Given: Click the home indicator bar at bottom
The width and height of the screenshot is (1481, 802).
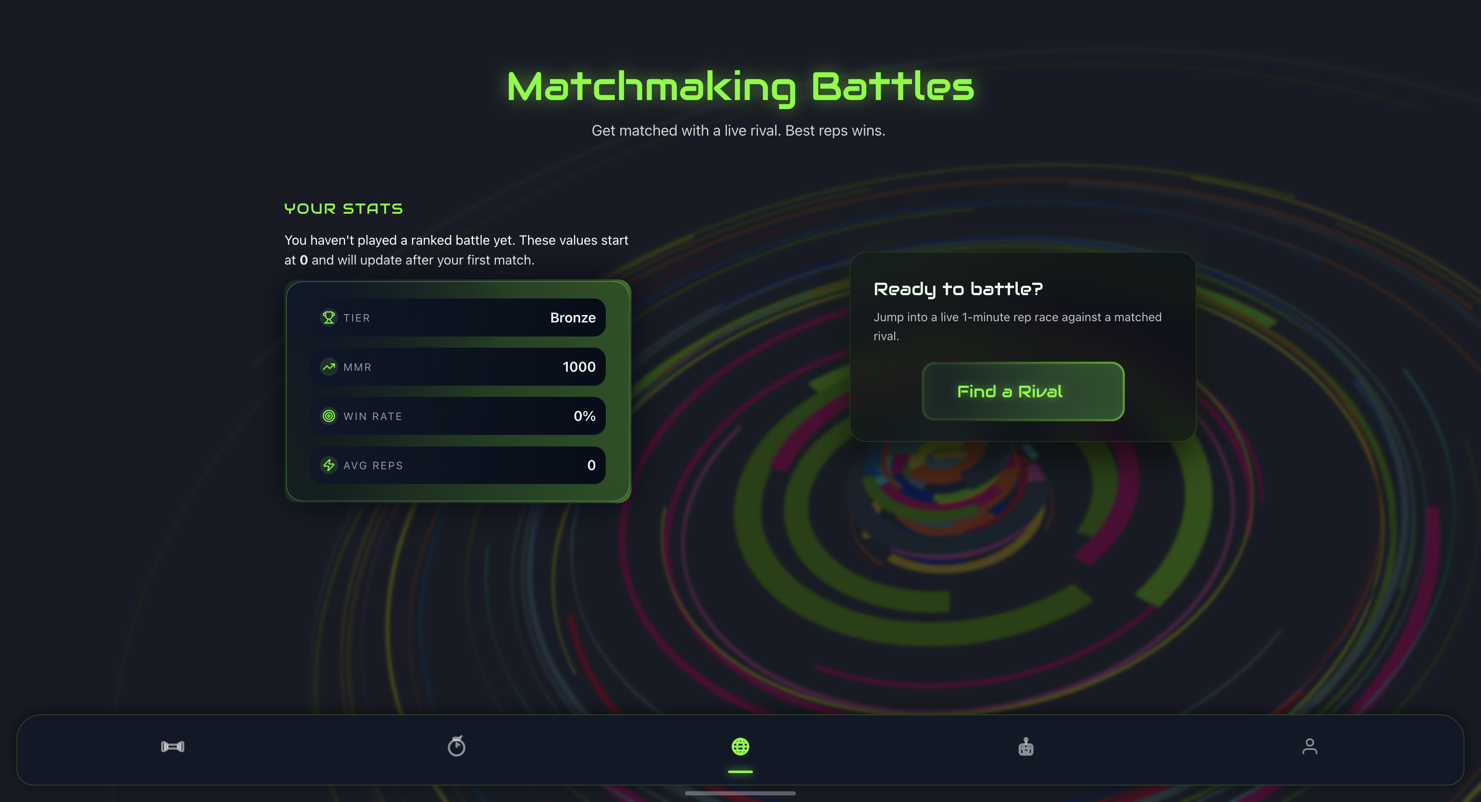Looking at the screenshot, I should point(740,793).
